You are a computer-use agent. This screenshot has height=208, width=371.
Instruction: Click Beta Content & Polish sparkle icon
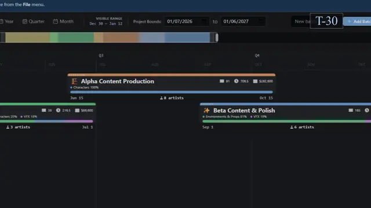coord(206,110)
